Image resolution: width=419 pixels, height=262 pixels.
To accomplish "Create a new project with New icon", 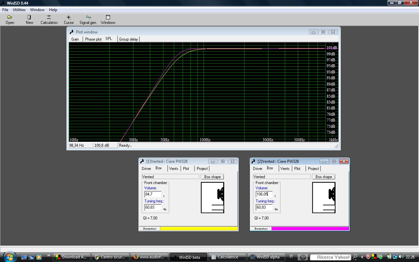I will coord(29,19).
